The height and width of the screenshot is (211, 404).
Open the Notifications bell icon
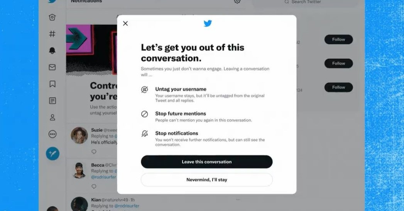pos(52,50)
